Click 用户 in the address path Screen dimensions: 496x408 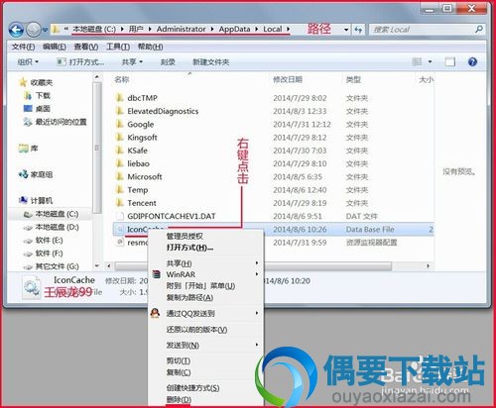pos(136,29)
